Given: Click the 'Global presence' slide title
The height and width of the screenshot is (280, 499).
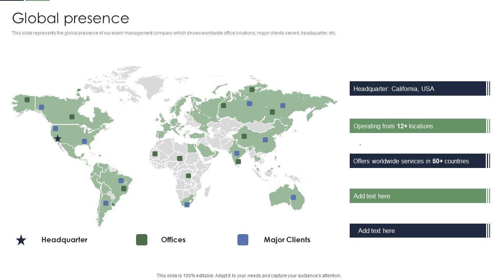Looking at the screenshot, I should click(x=71, y=18).
